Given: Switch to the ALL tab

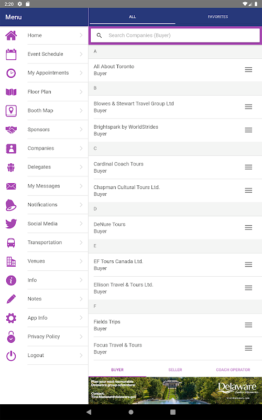Looking at the screenshot, I should point(133,17).
